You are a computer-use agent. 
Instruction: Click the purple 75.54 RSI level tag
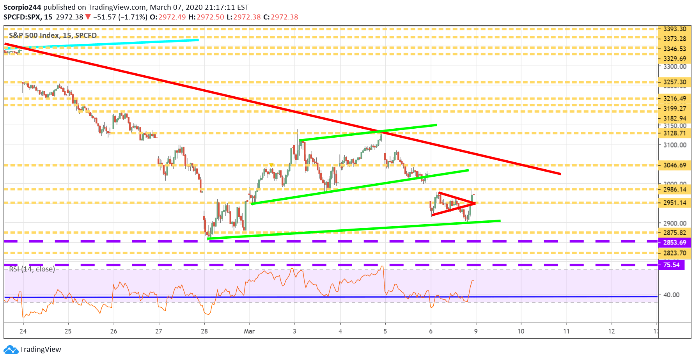point(671,265)
